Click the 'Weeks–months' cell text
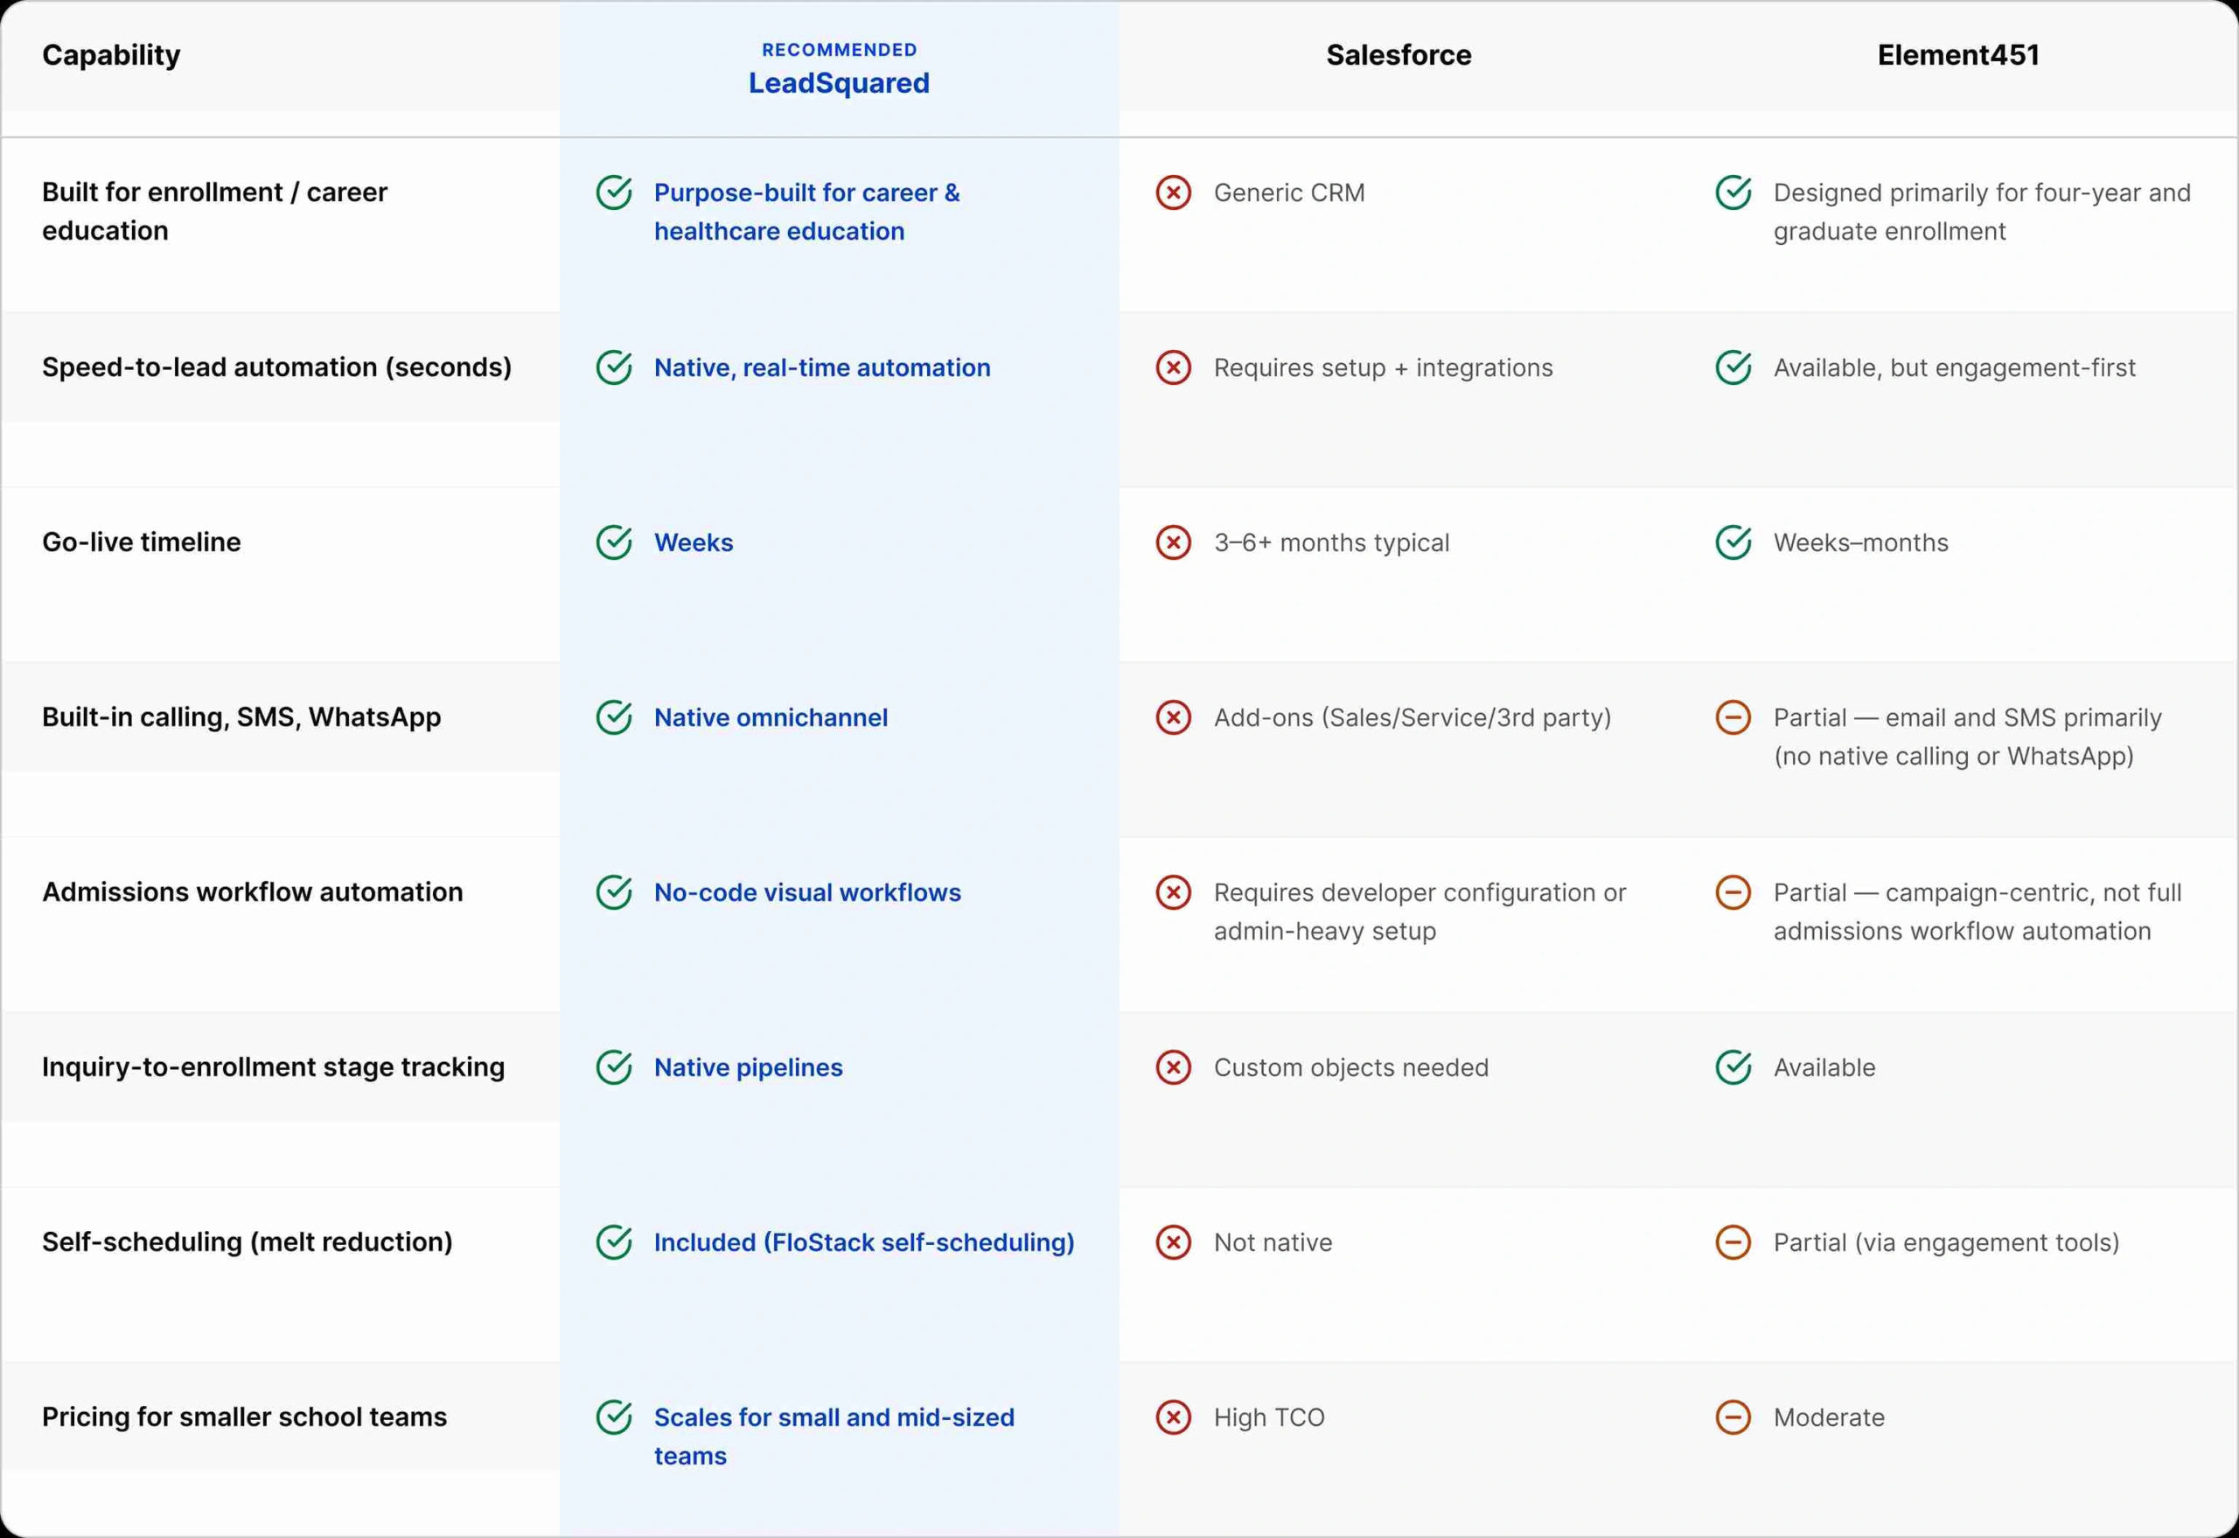The height and width of the screenshot is (1538, 2239). point(1860,542)
